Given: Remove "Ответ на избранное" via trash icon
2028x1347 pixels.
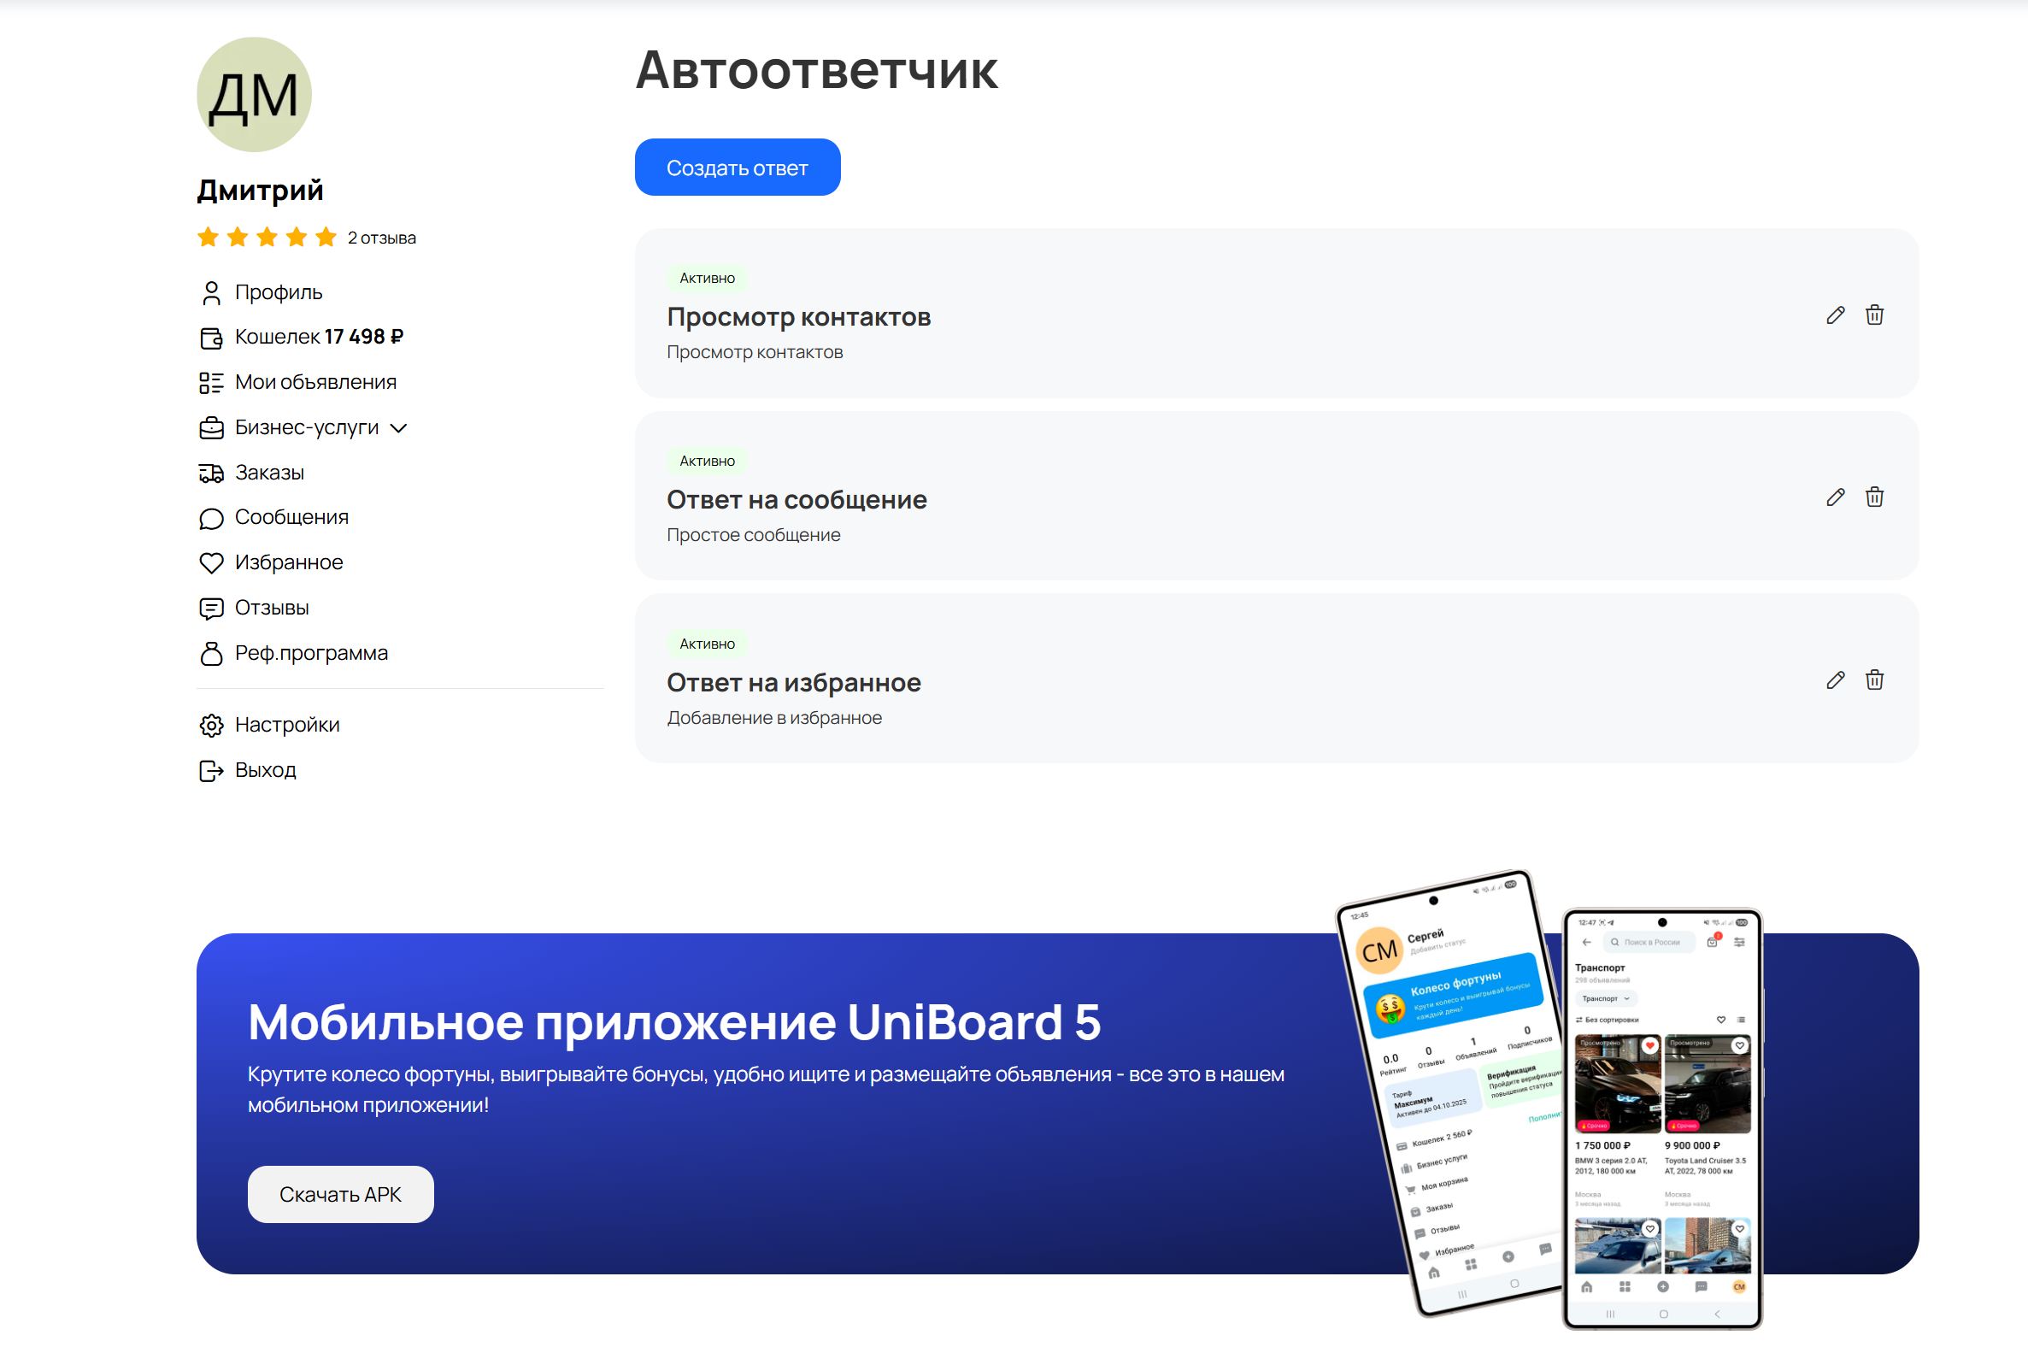Looking at the screenshot, I should [1874, 680].
